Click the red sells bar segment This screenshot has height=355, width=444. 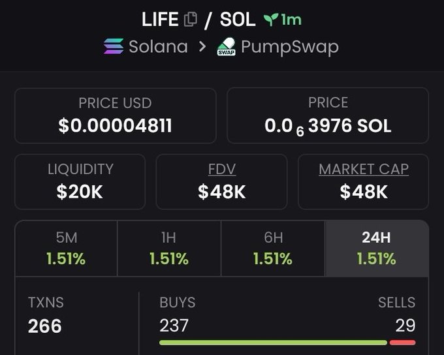[x=403, y=343]
